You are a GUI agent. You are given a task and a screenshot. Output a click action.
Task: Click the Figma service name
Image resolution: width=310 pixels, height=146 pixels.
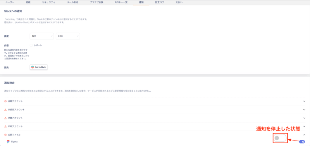coord(14,142)
